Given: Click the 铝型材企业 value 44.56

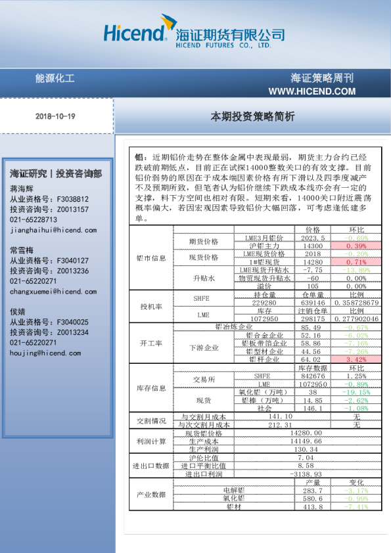Looking at the screenshot, I should point(313,351).
